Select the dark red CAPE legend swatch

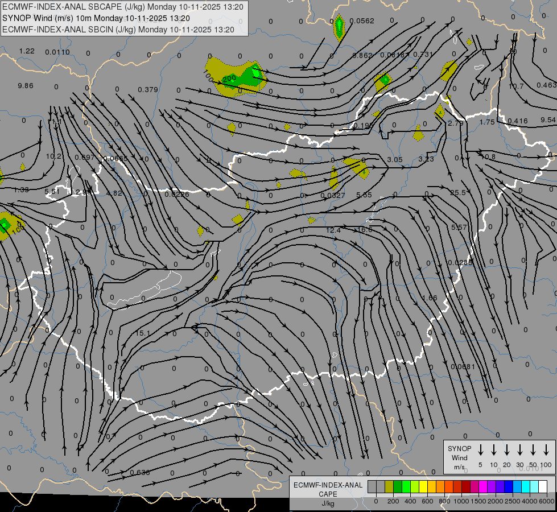tap(466, 487)
